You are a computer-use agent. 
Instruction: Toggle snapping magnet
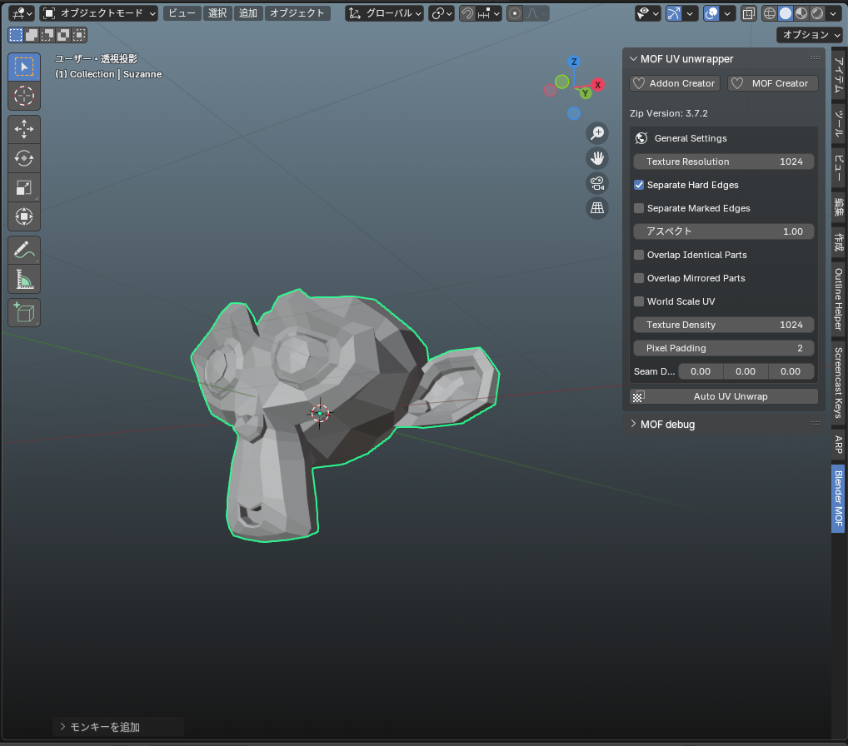point(467,13)
